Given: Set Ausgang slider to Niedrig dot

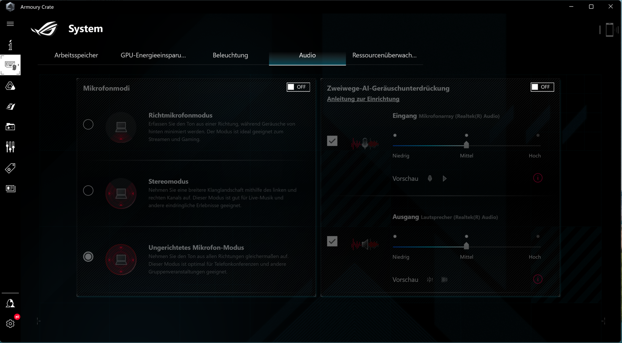Looking at the screenshot, I should [395, 236].
